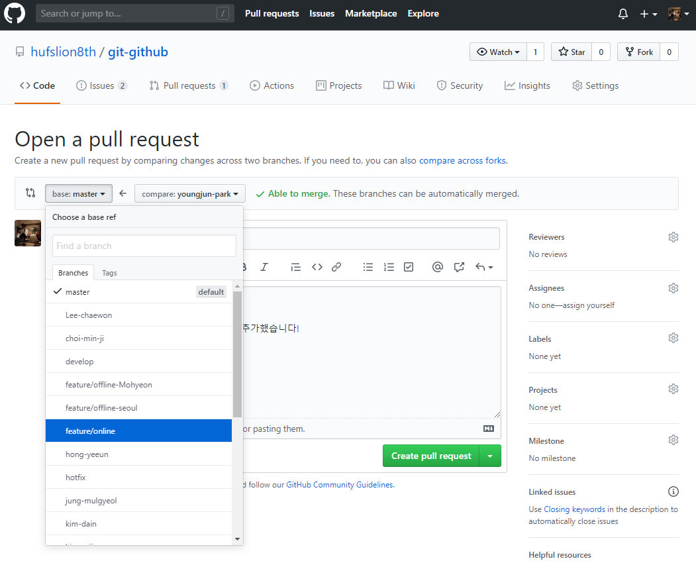Screen dimensions: 696x563
Task: Open the Insights tab
Action: tap(527, 85)
